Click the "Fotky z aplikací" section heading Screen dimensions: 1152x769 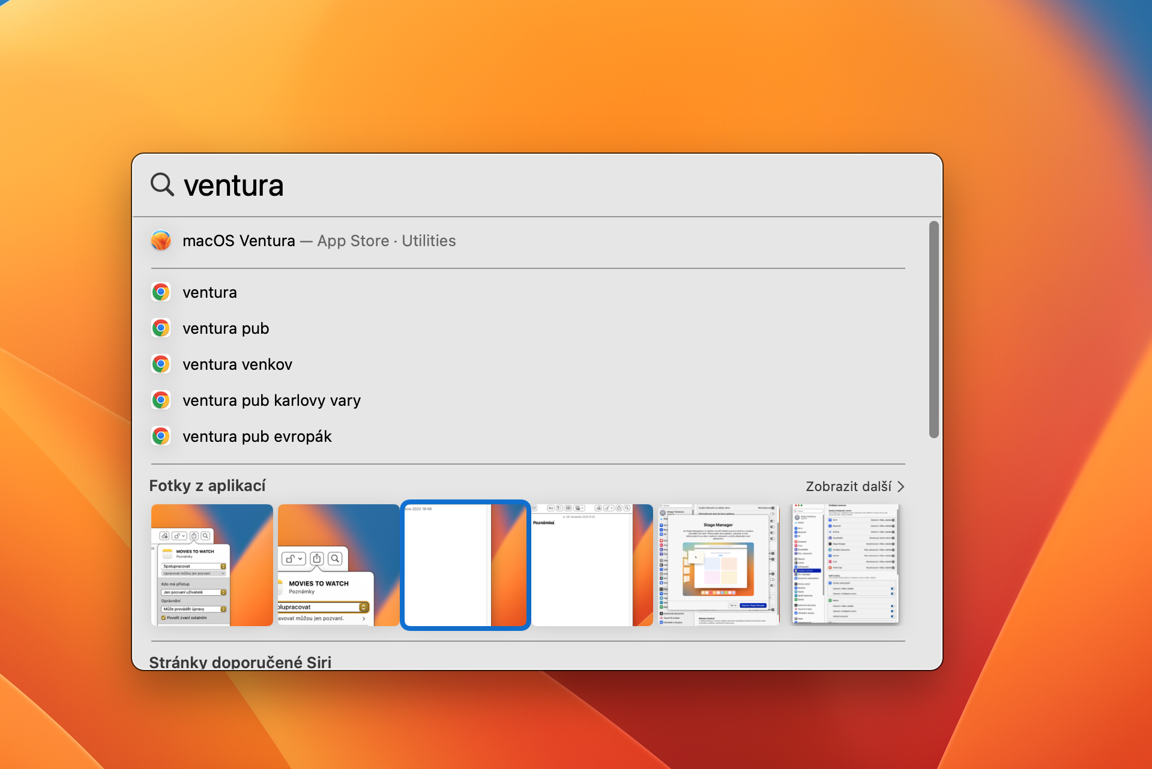pyautogui.click(x=207, y=486)
